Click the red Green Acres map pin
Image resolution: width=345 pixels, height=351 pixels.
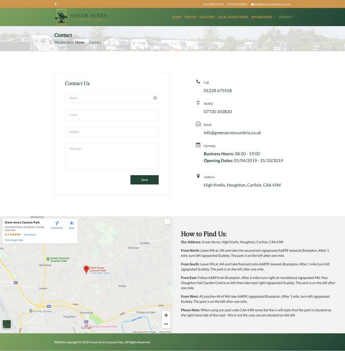pos(86,269)
